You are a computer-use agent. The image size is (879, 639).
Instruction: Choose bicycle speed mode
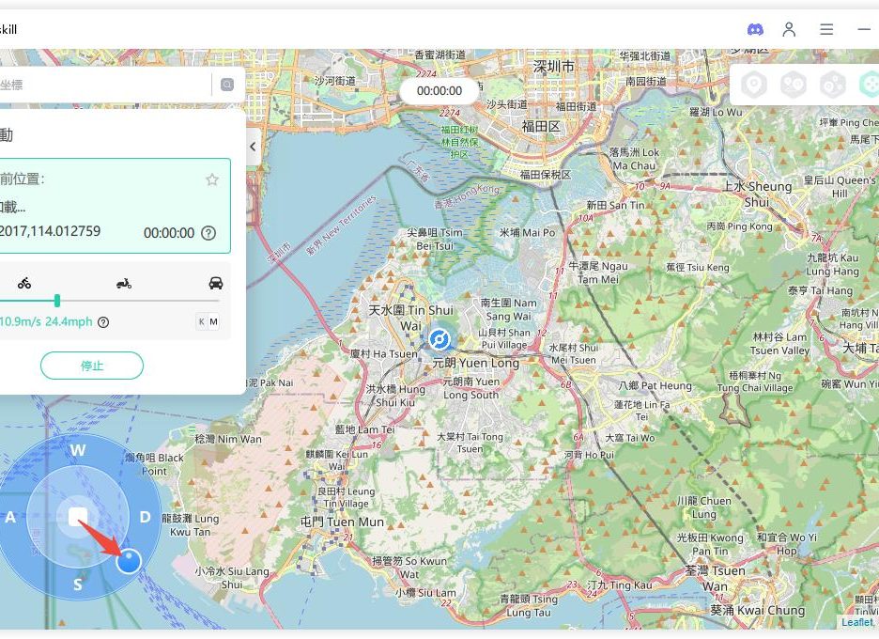[x=24, y=282]
